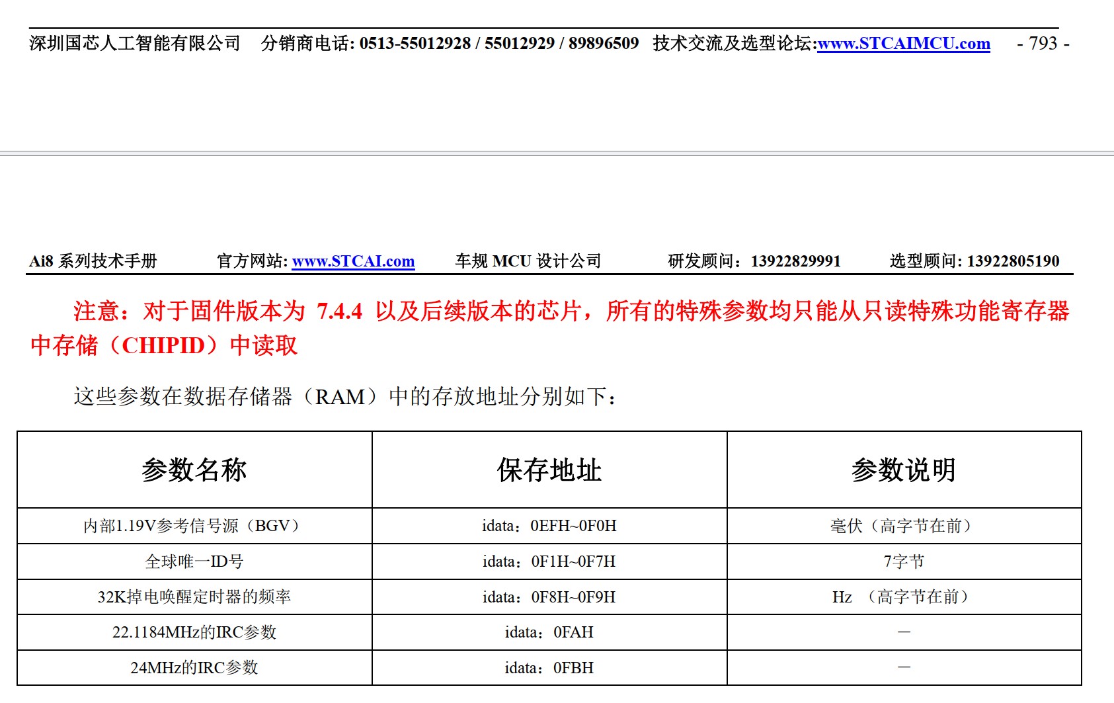Click the 32K掉电唤醒定时器的频率 cell
This screenshot has width=1114, height=703.
click(194, 597)
